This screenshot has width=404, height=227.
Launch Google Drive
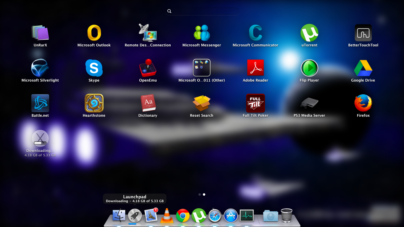click(x=363, y=68)
